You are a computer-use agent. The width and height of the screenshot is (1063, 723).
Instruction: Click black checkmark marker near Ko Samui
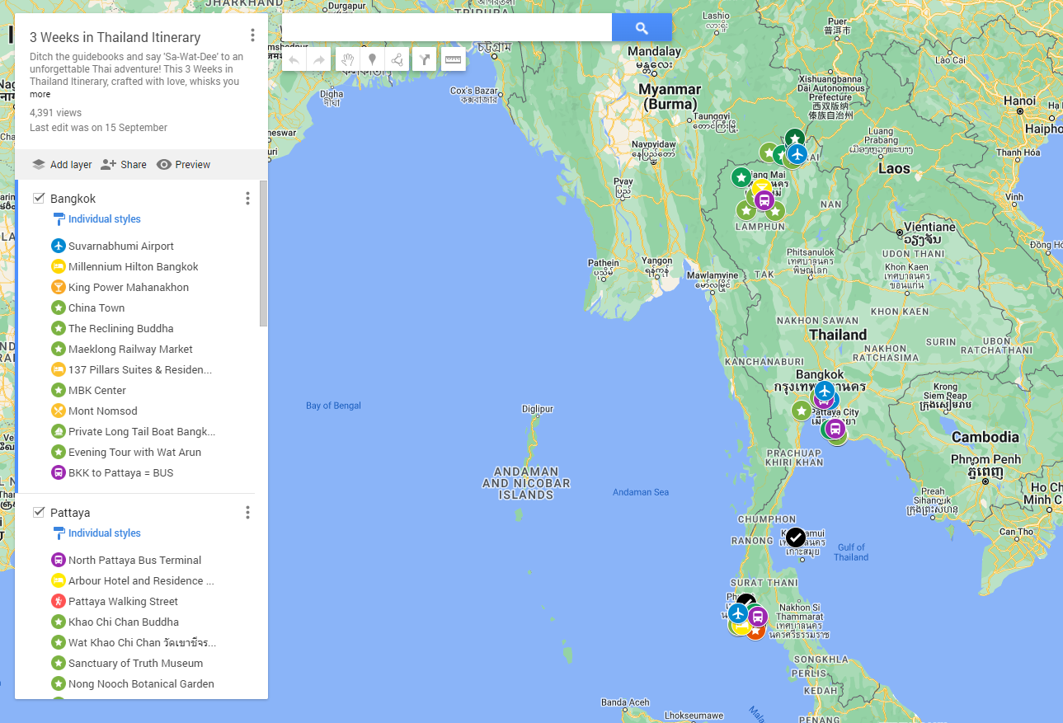pyautogui.click(x=795, y=538)
